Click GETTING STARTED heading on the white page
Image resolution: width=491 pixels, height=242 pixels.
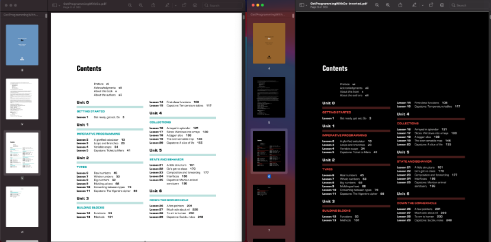coord(91,111)
